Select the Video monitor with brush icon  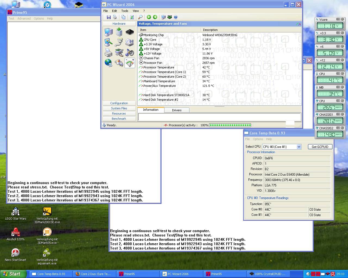tap(108, 42)
